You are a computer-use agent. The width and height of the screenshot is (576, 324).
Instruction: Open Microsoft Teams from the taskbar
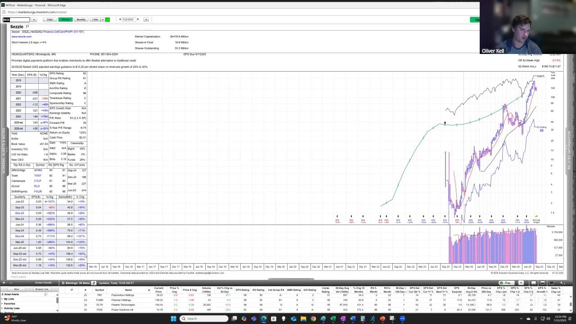point(254,319)
